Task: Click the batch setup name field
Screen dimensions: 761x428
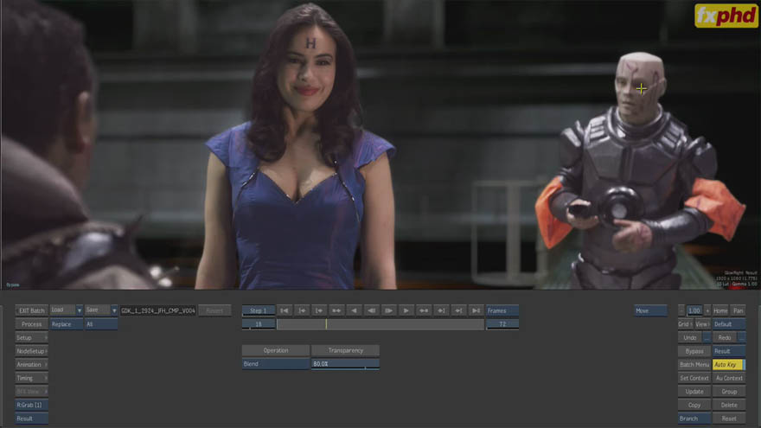Action: pos(158,310)
